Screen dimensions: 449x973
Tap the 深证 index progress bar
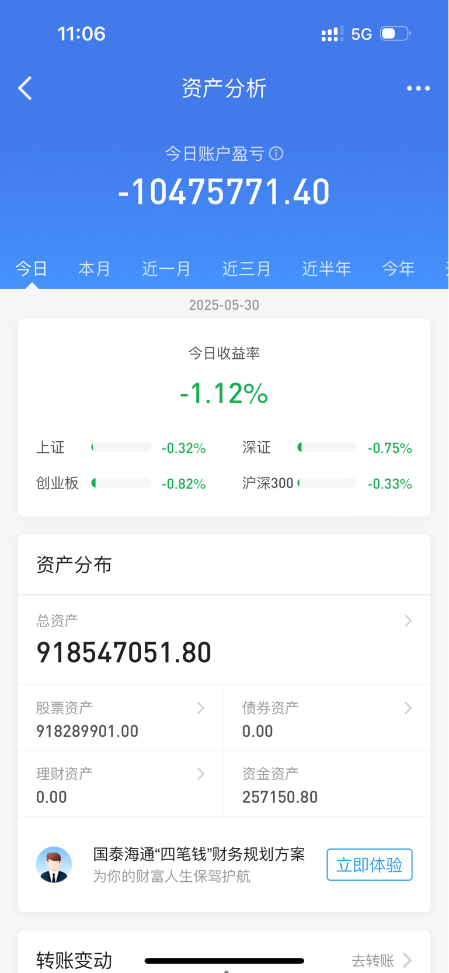point(327,448)
